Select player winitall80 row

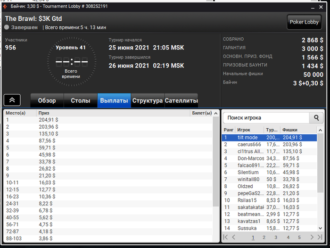269,179
